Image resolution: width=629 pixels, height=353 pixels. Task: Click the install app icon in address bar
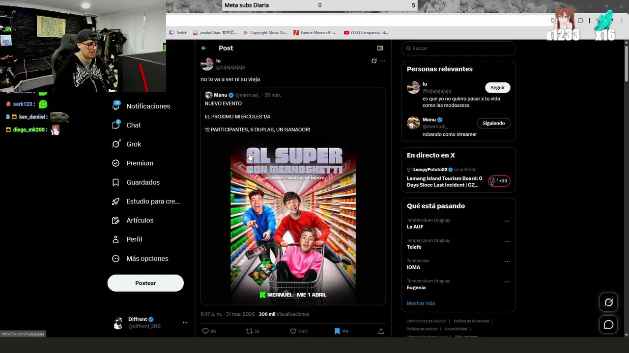pos(554,21)
